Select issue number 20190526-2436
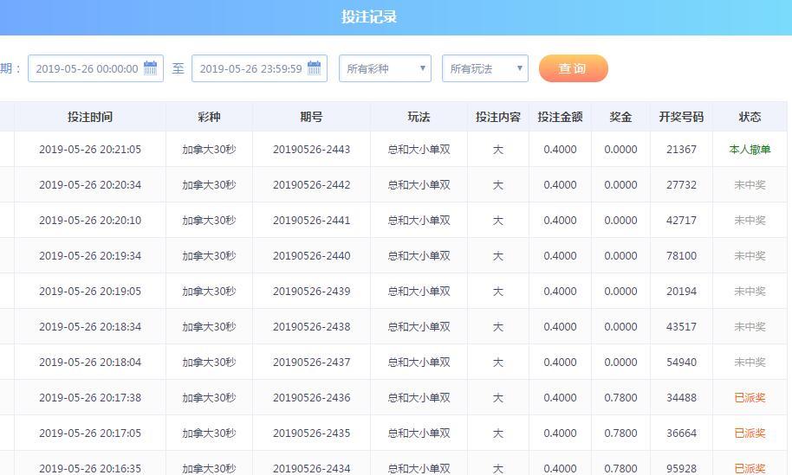 (312, 398)
